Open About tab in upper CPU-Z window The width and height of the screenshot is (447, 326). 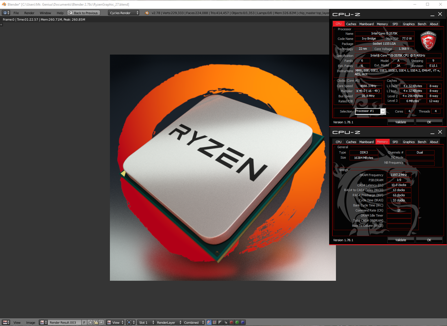pyautogui.click(x=434, y=24)
